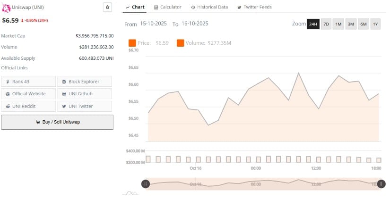Image resolution: width=390 pixels, height=199 pixels.
Task: Click the From date 15-10-2025 field
Action: tap(153, 24)
